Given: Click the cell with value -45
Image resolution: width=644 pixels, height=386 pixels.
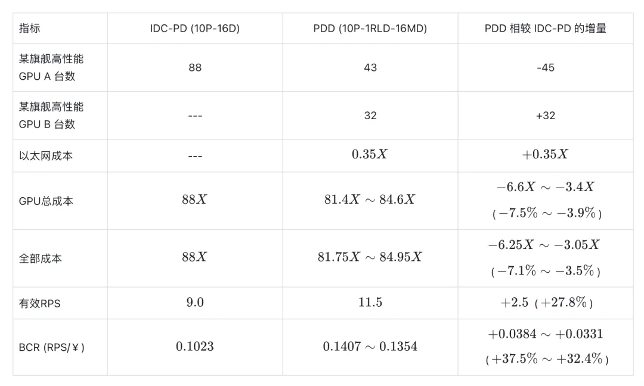Looking at the screenshot, I should coord(546,67).
